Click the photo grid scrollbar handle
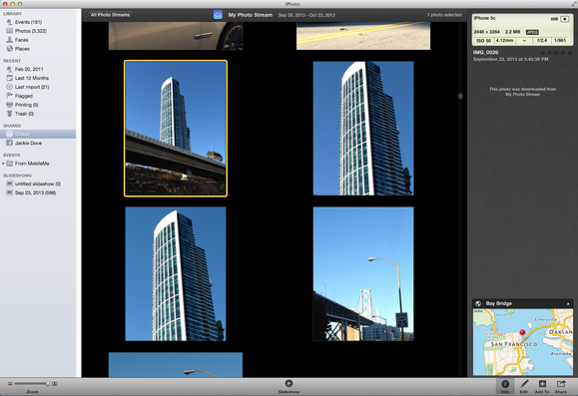The height and width of the screenshot is (396, 578). click(460, 96)
